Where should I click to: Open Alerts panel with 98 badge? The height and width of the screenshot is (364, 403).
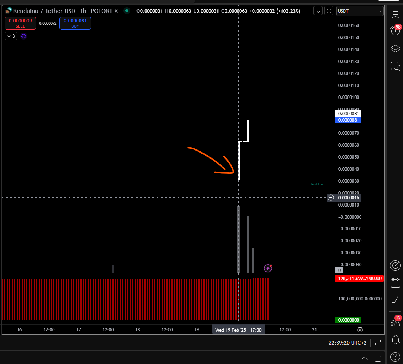click(395, 30)
